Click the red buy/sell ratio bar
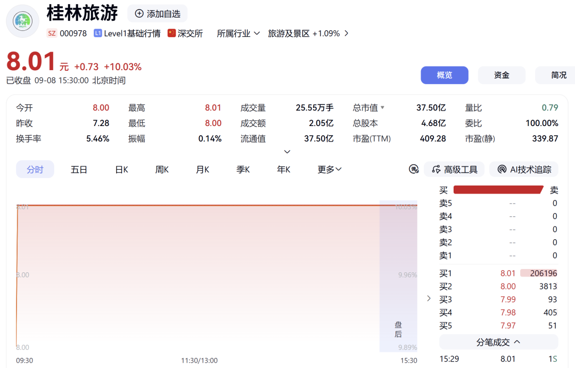The height and width of the screenshot is (368, 575). (498, 190)
